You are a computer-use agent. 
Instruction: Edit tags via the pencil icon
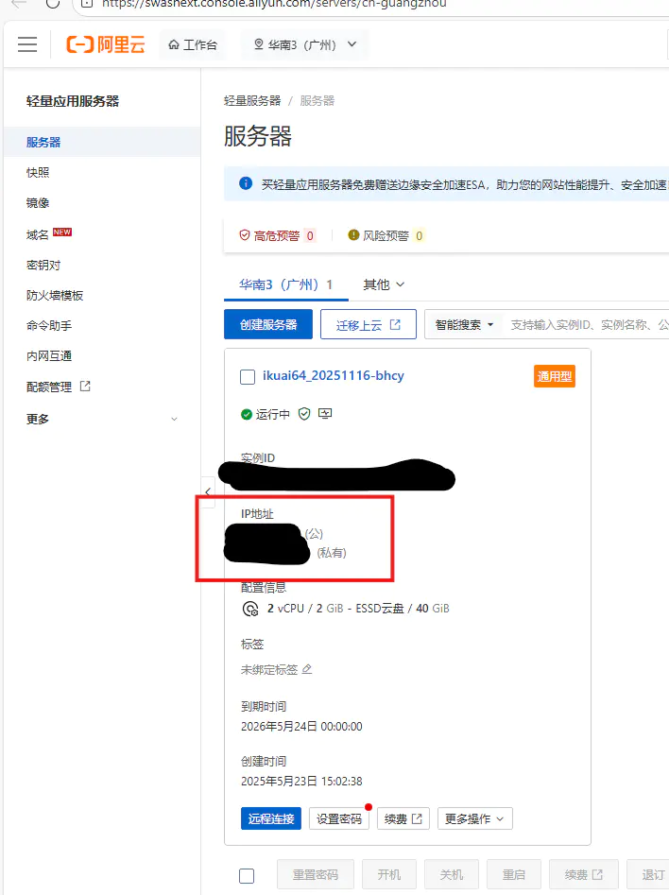point(306,669)
